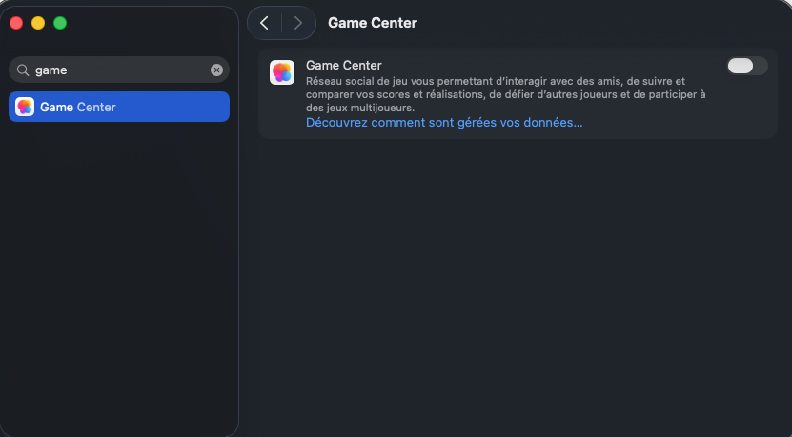Enter full screen with the green button
Viewport: 792px width, 437px height.
point(60,23)
